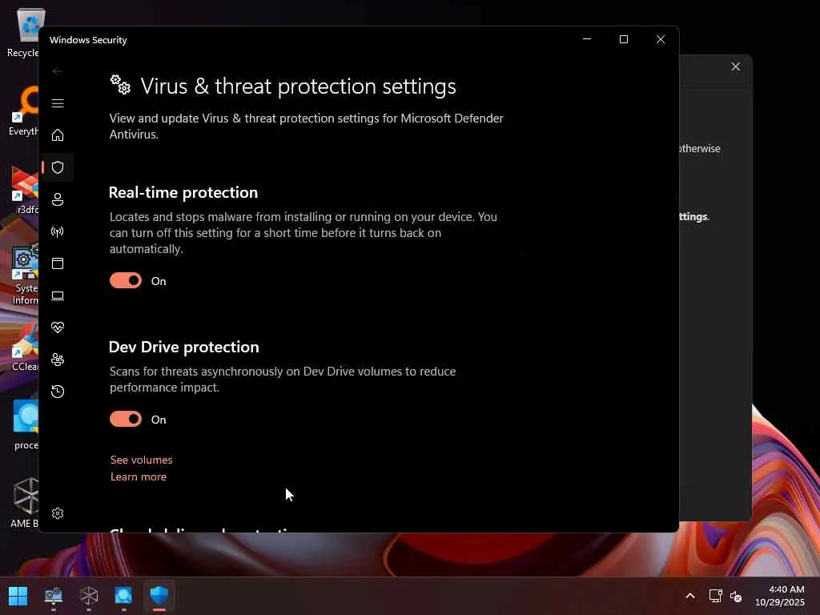Viewport: 820px width, 615px height.
Task: Open Settings gear in Windows Security sidebar
Action: tap(58, 513)
